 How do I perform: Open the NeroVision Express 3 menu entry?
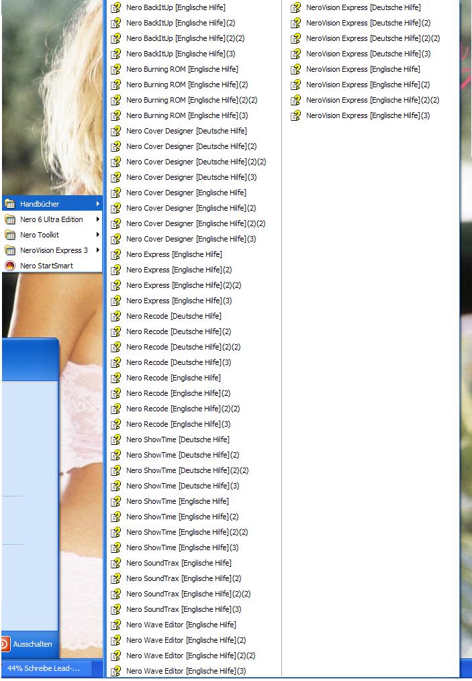tap(52, 250)
